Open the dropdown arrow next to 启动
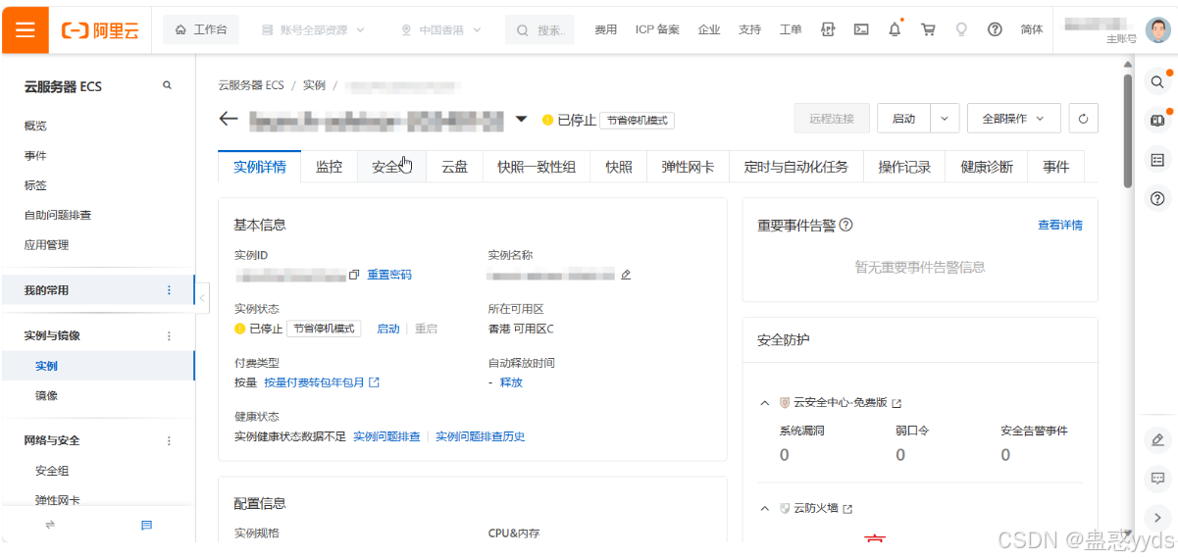 (x=945, y=119)
